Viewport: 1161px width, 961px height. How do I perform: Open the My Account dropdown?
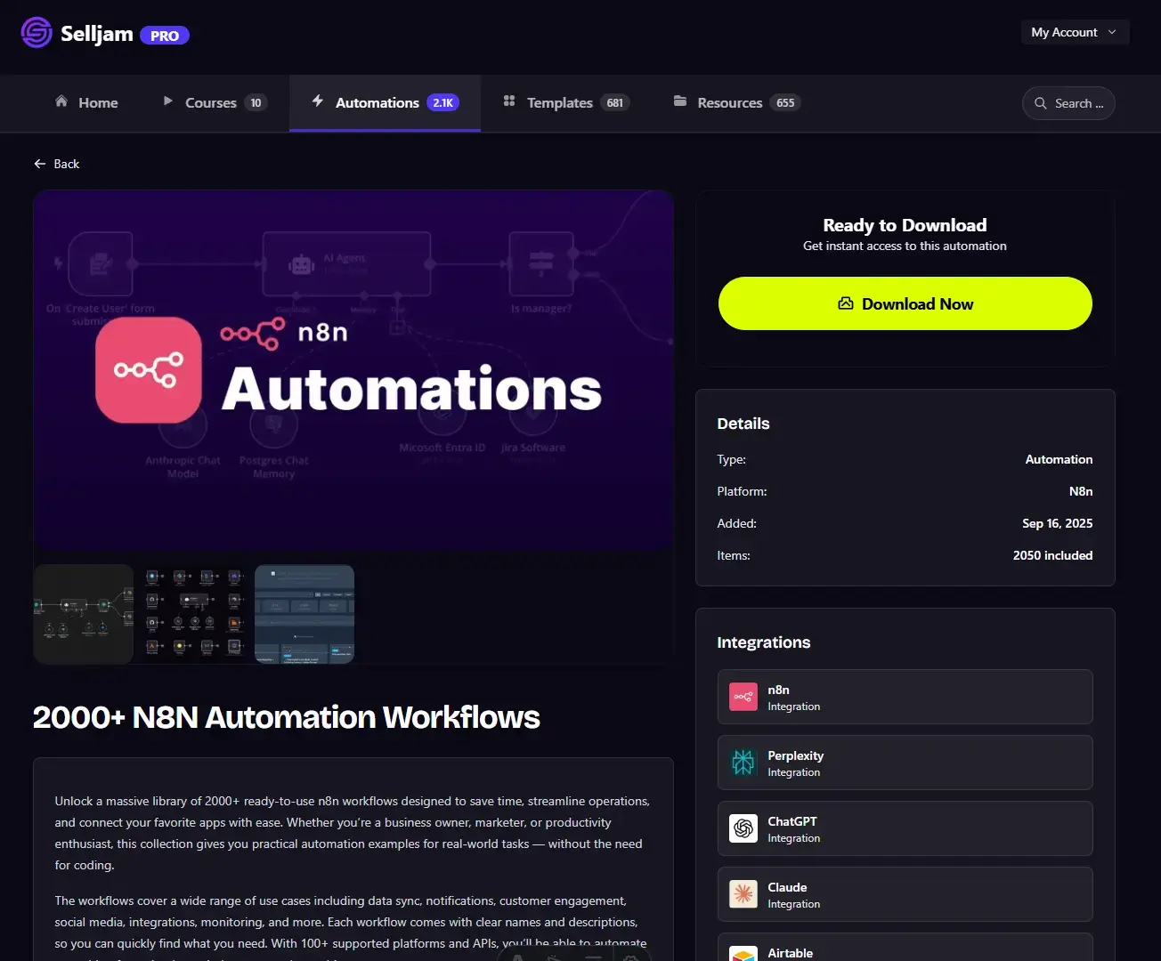(x=1075, y=32)
